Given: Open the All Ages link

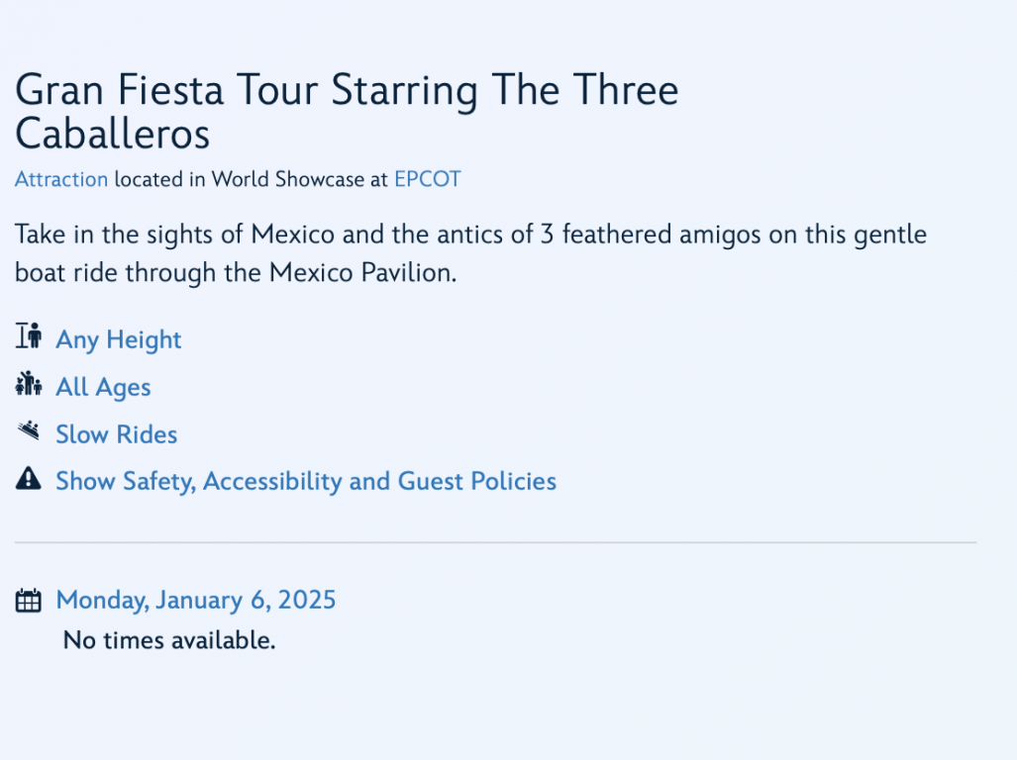Looking at the screenshot, I should tap(103, 388).
